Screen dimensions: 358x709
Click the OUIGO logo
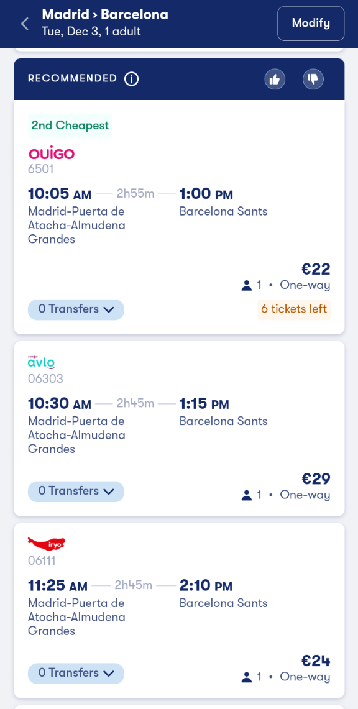tap(51, 153)
